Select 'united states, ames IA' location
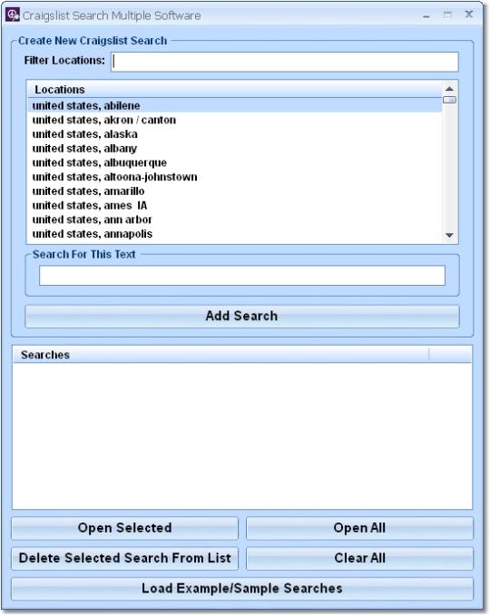The image size is (490, 616). click(x=235, y=205)
